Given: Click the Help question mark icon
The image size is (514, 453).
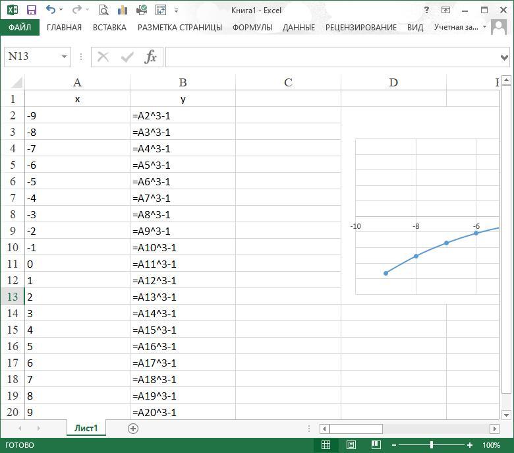Looking at the screenshot, I should 428,10.
